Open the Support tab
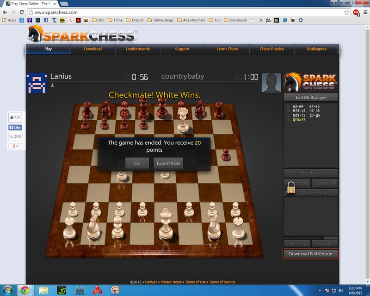The width and height of the screenshot is (370, 296). click(182, 49)
